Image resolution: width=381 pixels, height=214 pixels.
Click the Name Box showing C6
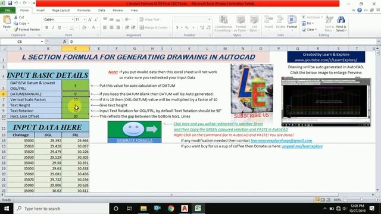point(20,42)
